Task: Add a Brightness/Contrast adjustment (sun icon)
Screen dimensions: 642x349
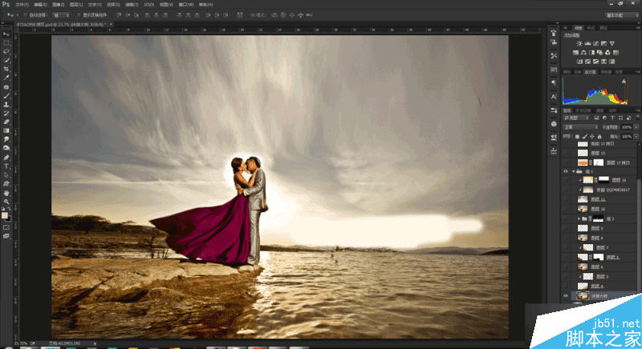Action: point(579,43)
